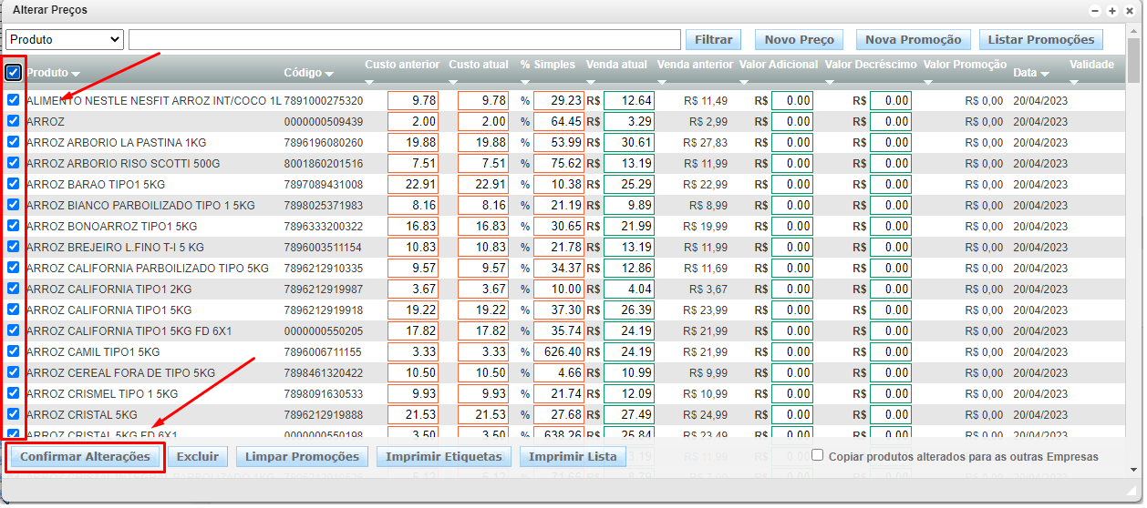
Task: Click sort arrow under Validade header
Action: point(1075,82)
